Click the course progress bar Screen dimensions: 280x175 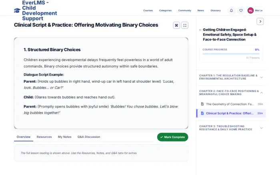231,54
